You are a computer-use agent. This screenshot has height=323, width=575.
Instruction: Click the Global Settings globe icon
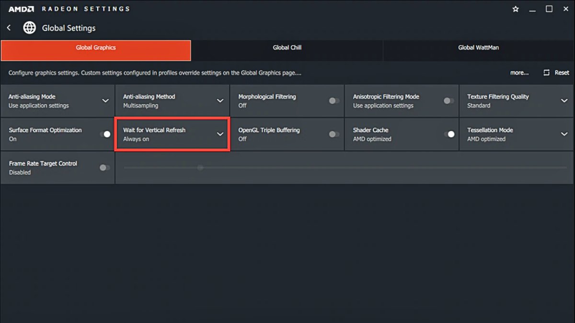point(30,28)
